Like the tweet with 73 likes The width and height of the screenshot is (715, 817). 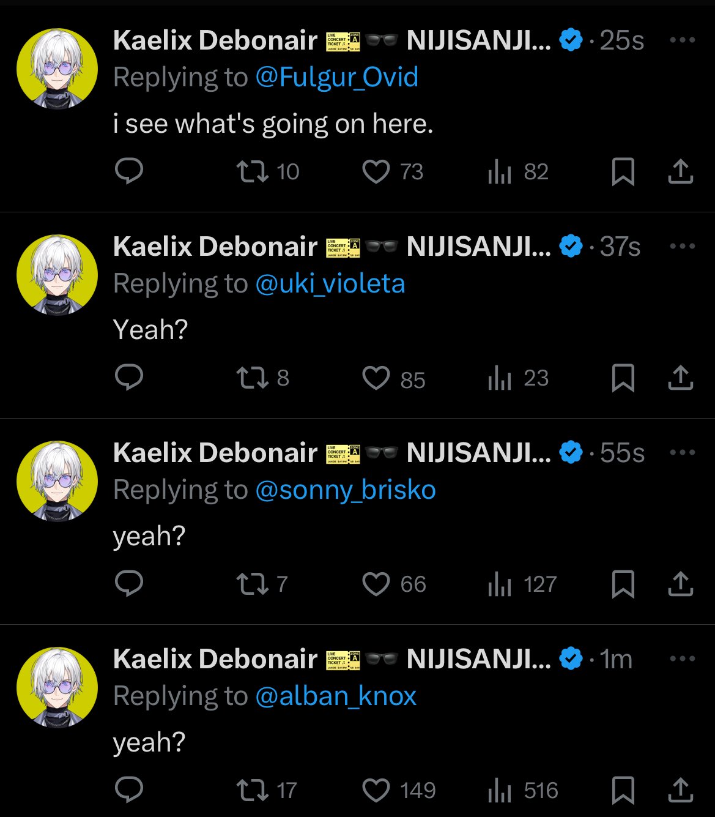[x=376, y=171]
